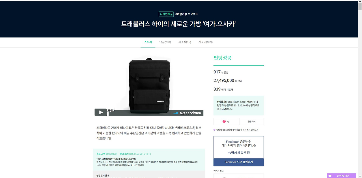Click the question mark help icon

(x=255, y=146)
